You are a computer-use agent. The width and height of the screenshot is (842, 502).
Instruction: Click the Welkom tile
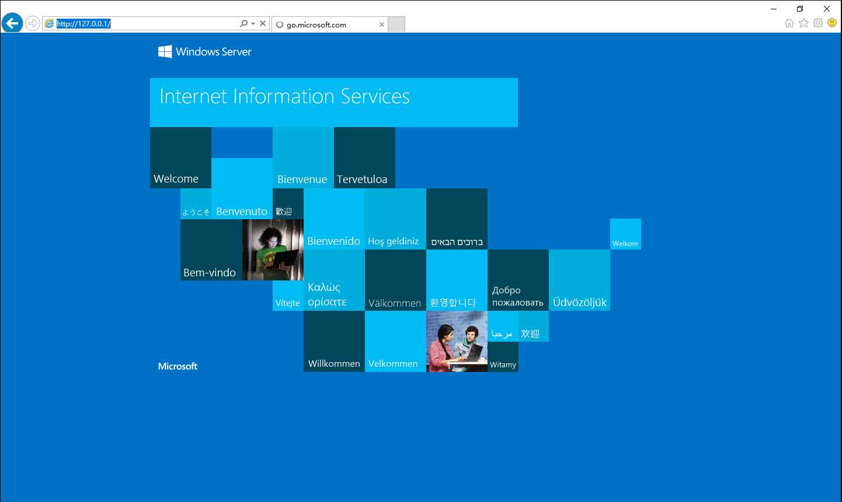(625, 234)
